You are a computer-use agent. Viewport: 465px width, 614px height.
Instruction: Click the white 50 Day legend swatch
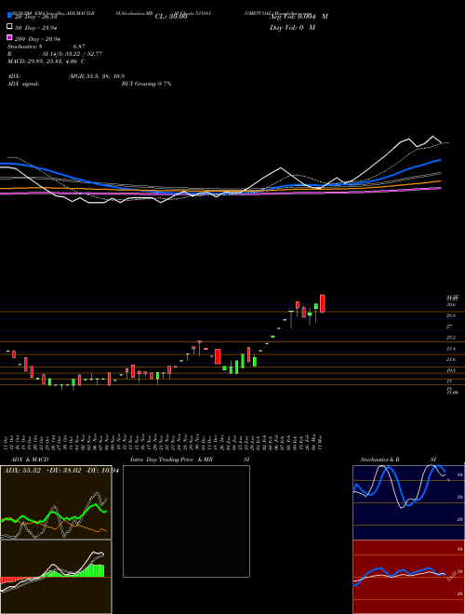point(9,27)
